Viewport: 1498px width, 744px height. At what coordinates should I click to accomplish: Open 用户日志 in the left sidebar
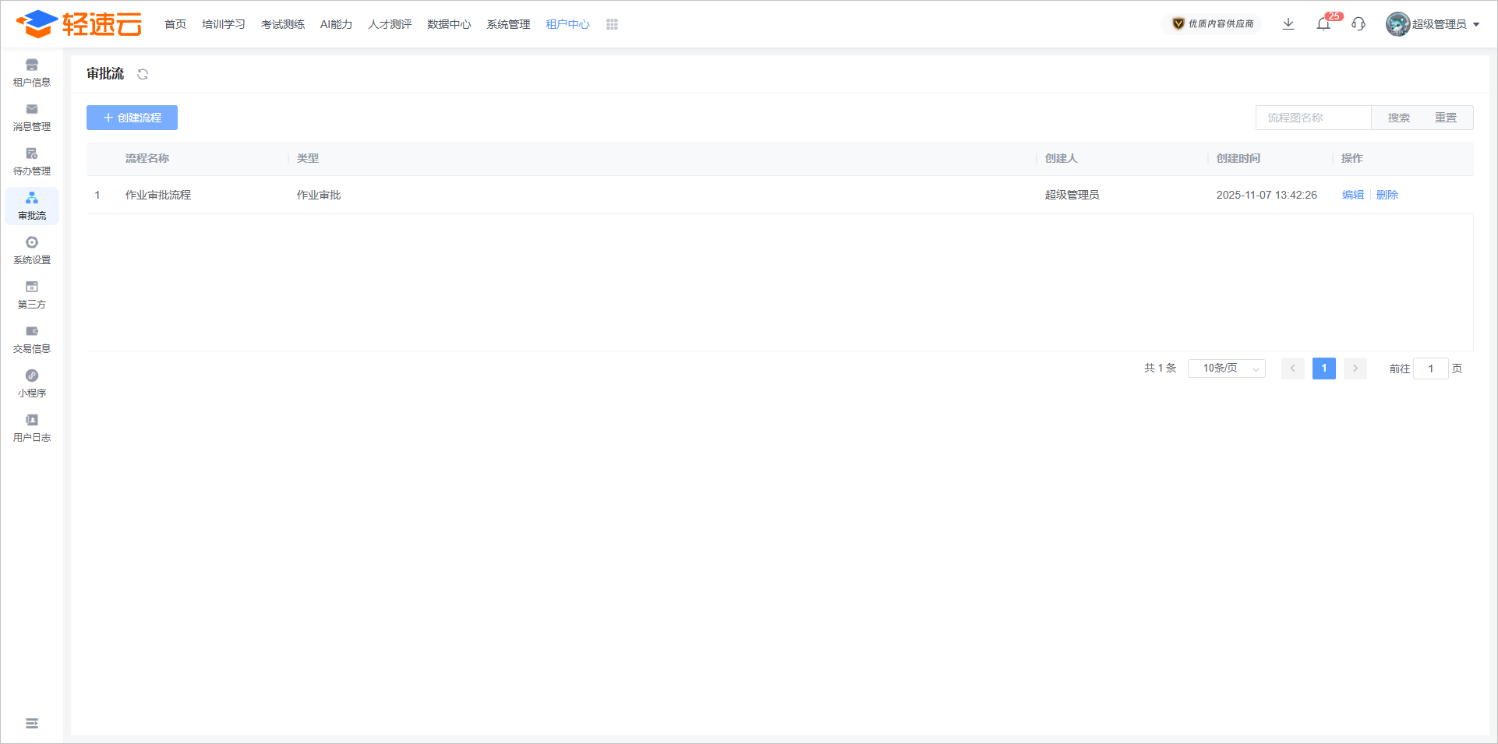pos(32,428)
